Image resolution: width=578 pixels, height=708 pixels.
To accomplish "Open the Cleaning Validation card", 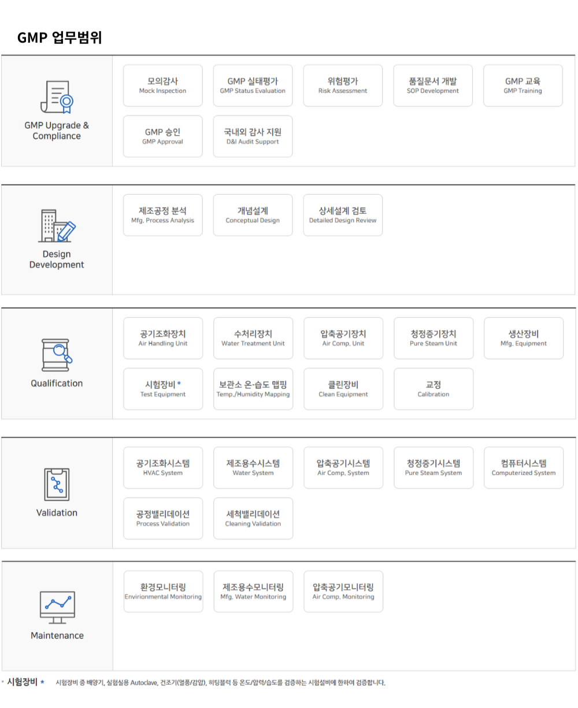I will coord(253,518).
